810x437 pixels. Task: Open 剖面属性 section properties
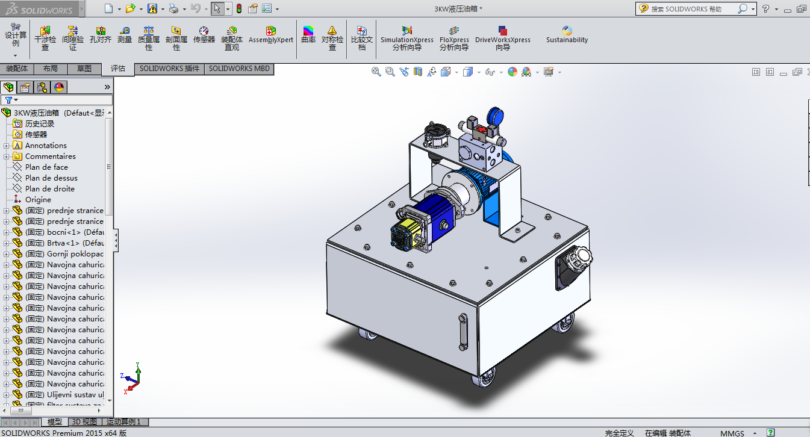point(176,38)
